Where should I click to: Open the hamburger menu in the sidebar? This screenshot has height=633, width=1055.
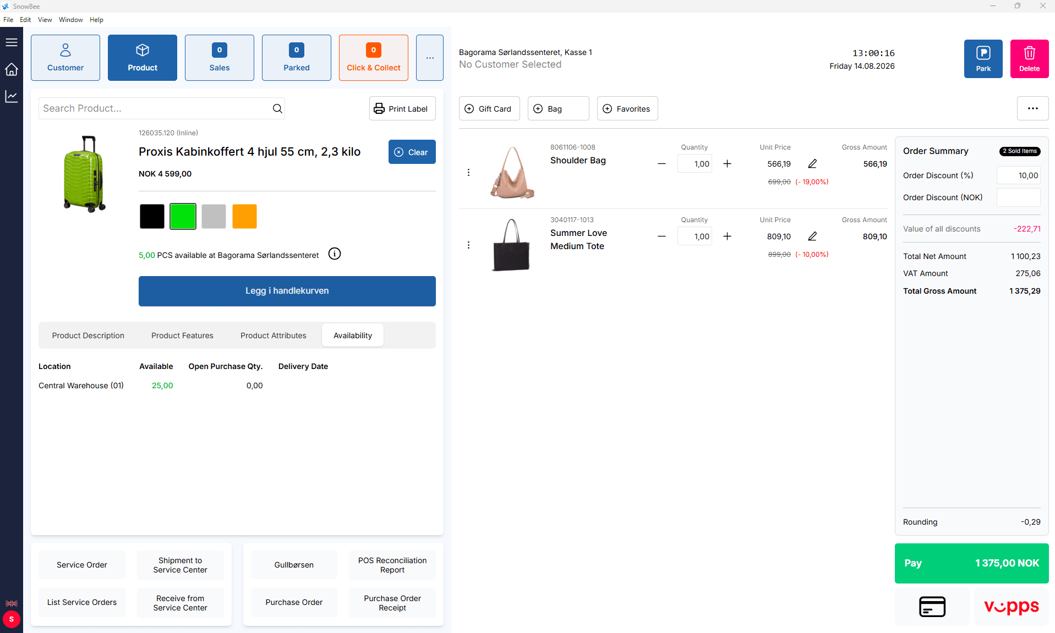point(12,42)
